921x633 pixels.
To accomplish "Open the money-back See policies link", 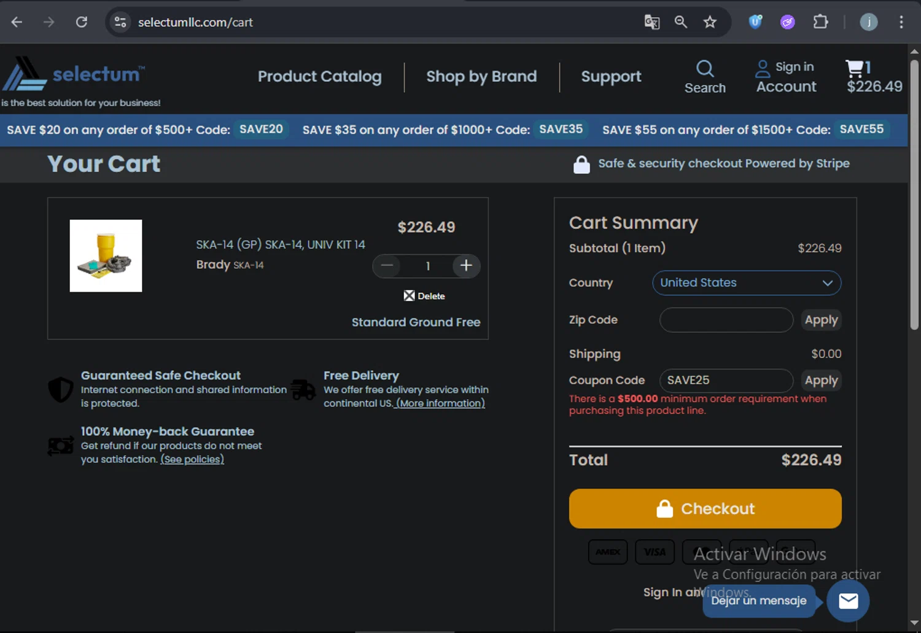I will pyautogui.click(x=192, y=459).
